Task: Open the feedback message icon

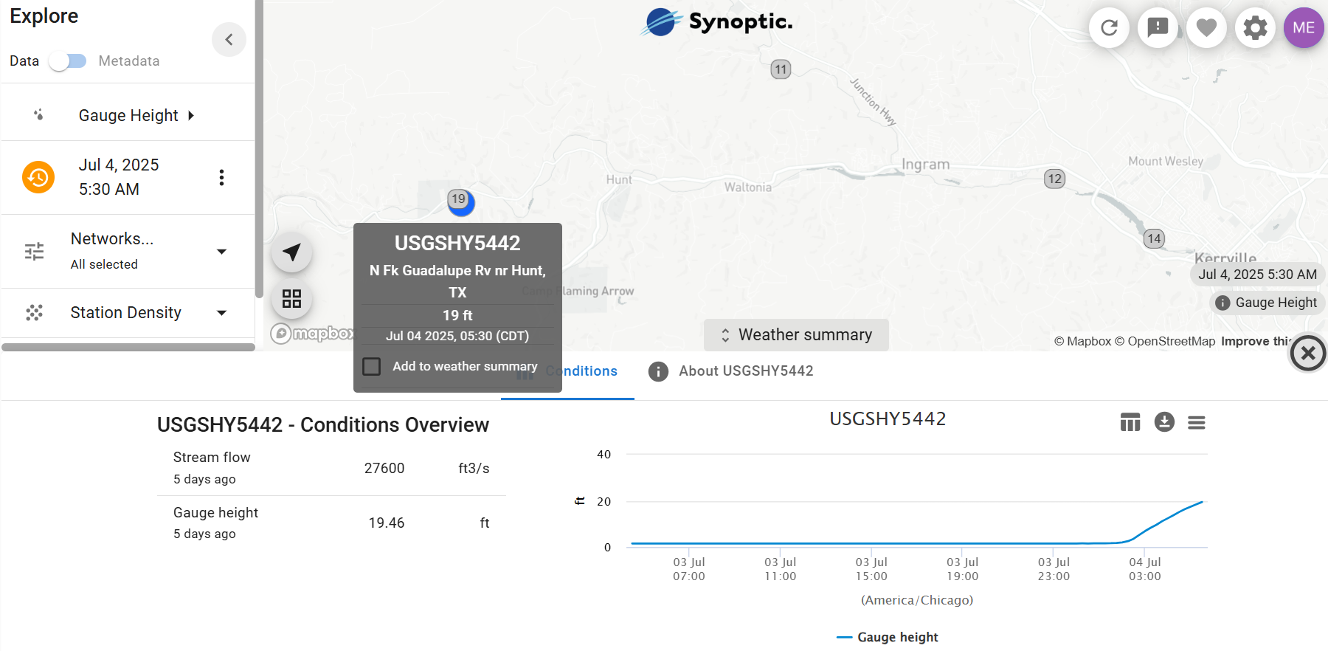Action: [1158, 28]
